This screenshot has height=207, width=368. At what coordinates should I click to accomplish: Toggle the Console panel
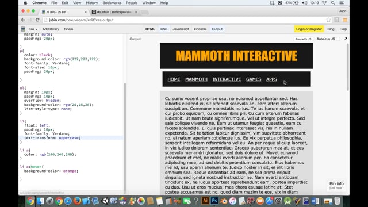point(200,29)
